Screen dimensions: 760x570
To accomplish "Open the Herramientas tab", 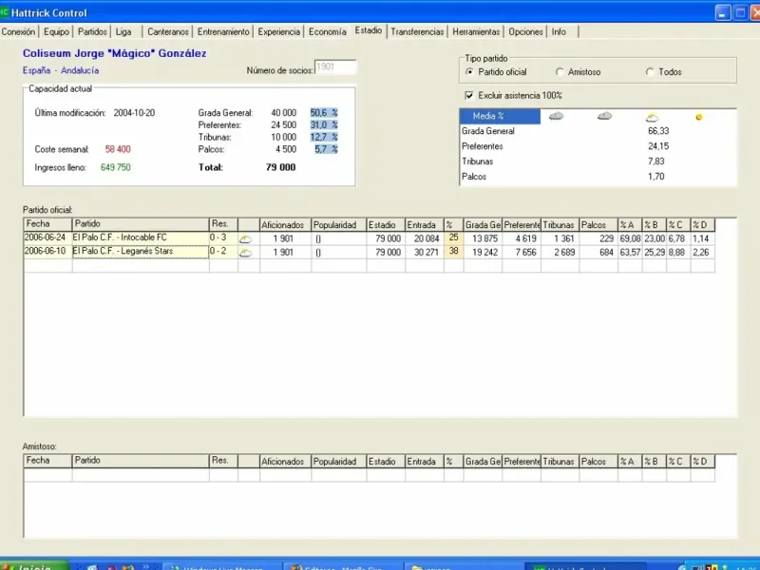I will click(x=476, y=32).
